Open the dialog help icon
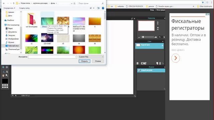The image size is (214, 120). tap(103, 8)
